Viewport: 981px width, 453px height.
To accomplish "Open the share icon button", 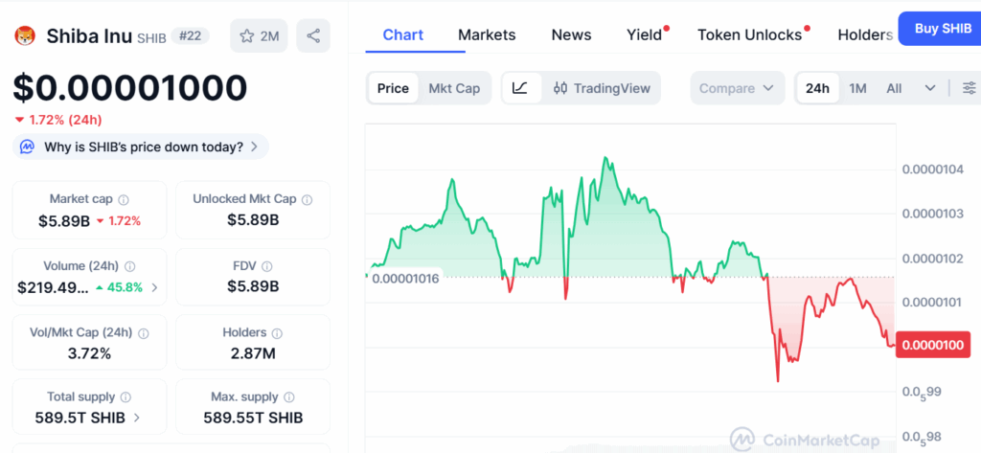I will click(x=313, y=35).
